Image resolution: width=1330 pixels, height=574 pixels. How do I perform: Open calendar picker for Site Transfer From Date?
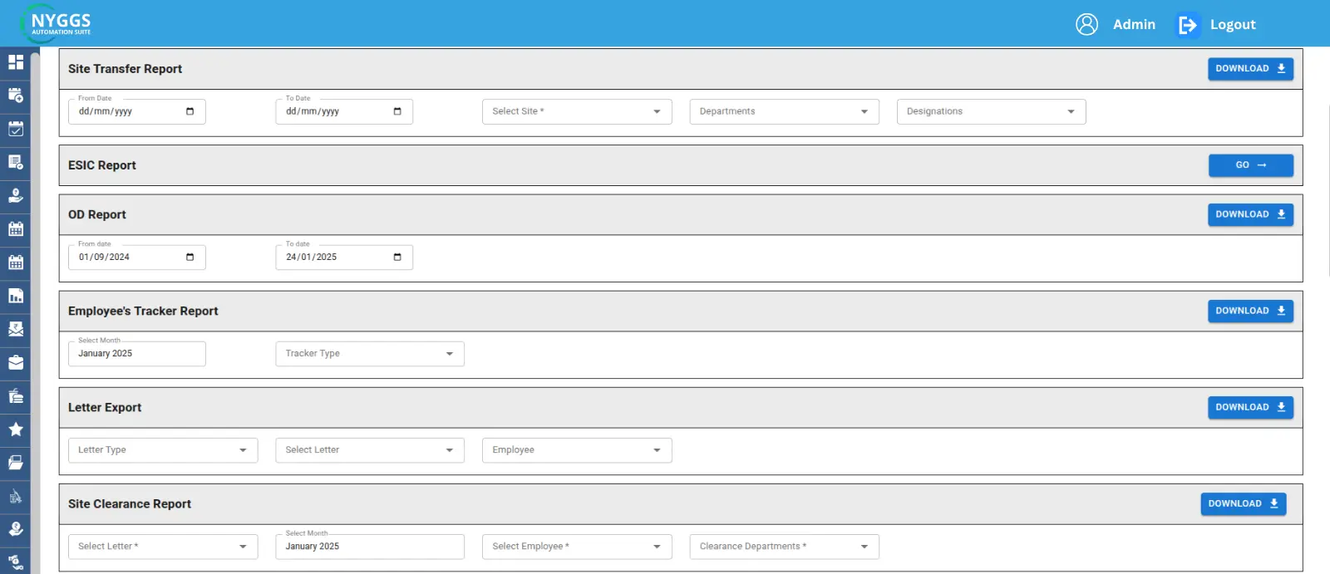click(x=190, y=111)
